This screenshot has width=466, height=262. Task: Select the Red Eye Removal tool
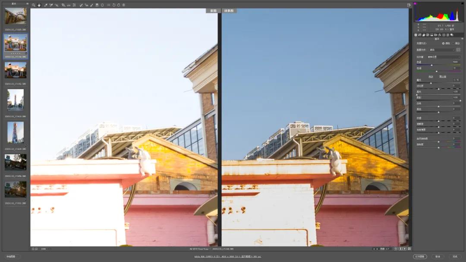86,5
